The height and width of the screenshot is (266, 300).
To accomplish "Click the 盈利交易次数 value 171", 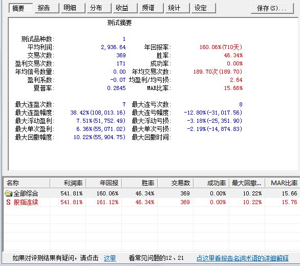I will click(121, 63).
